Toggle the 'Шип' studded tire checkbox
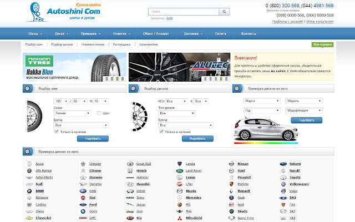 coord(99,113)
